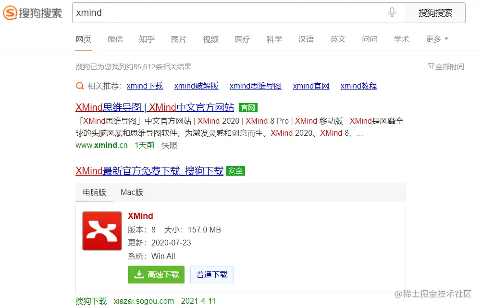Click the XMind red app icon
Screen dimensions: 481x308
pyautogui.click(x=102, y=231)
